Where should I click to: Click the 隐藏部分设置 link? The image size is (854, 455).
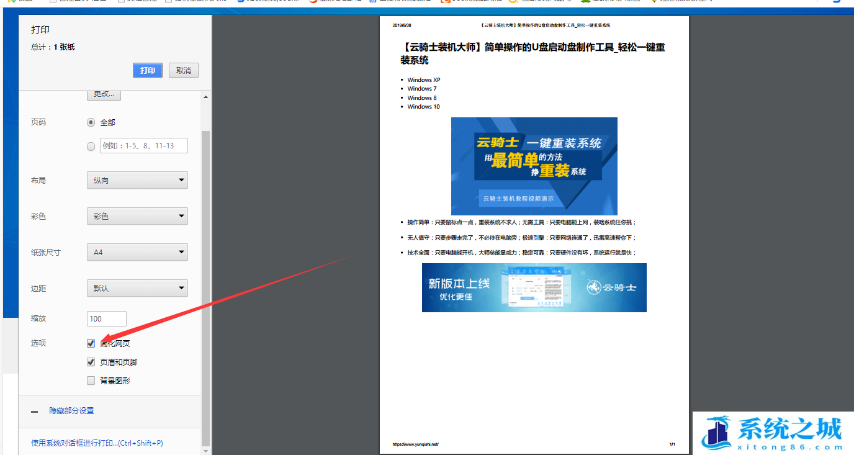coord(72,411)
